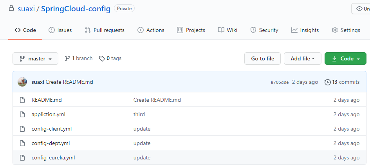Click the file icon beside config-dept.yml
The image size is (370, 168).
[x=22, y=143]
